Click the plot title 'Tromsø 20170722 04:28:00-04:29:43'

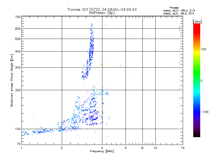102,9
